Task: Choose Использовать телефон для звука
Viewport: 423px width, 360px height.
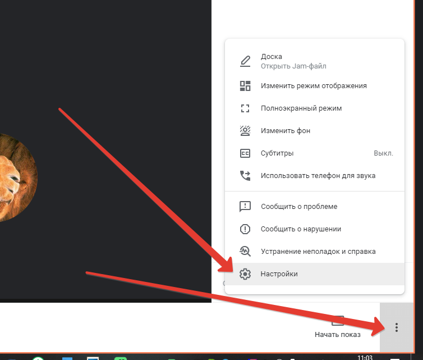Action: tap(318, 176)
